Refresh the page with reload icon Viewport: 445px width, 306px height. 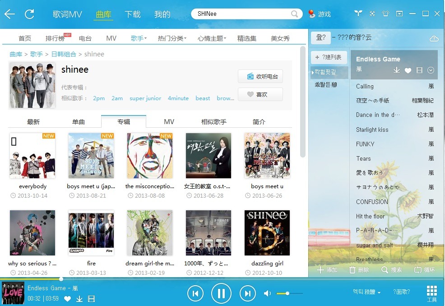coord(29,14)
